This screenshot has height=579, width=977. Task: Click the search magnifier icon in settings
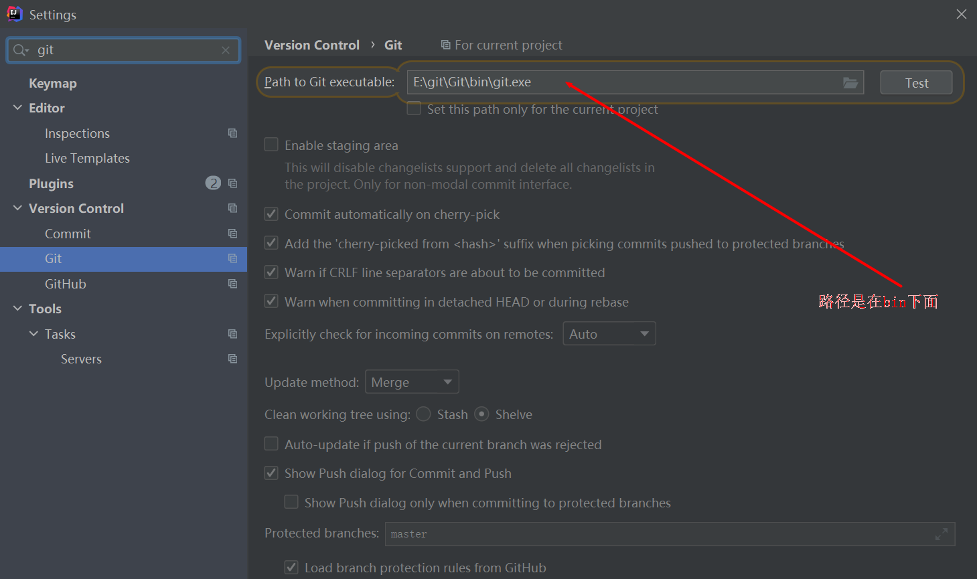(x=19, y=50)
